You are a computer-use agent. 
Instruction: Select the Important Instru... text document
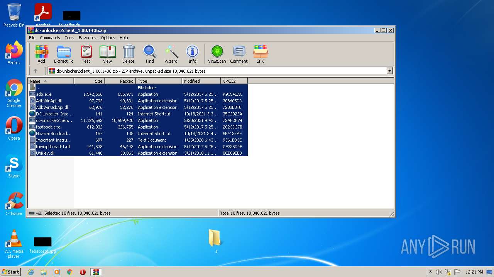[138, 140]
